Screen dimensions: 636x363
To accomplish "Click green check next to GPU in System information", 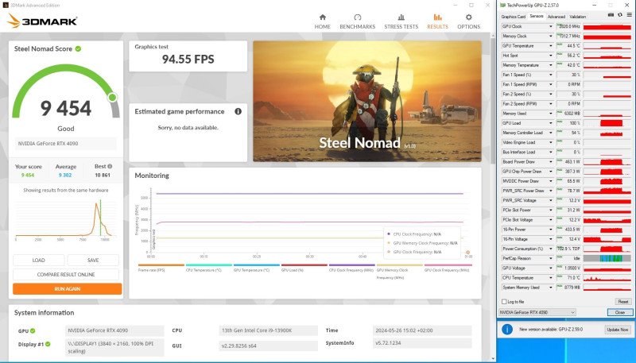I will 33,331.
